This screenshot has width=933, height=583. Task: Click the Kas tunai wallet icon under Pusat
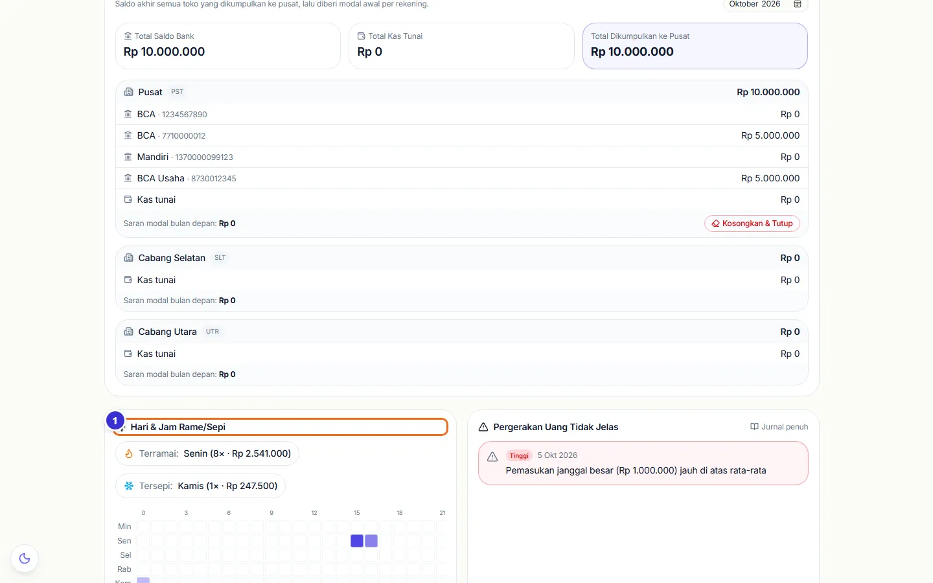click(128, 200)
